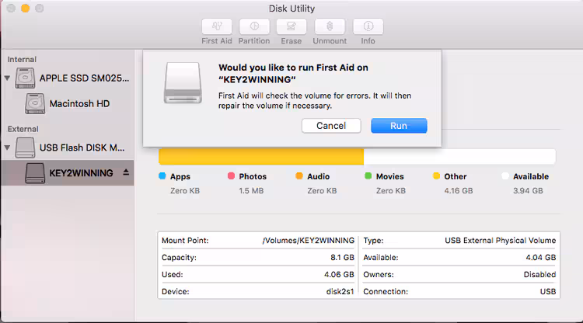Screen dimensions: 583x323
Task: Cancel the First Aid dialog
Action: [x=331, y=126]
